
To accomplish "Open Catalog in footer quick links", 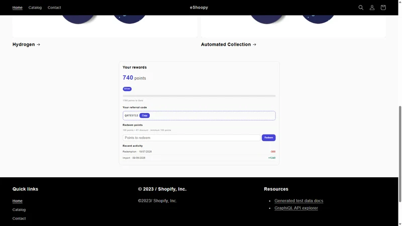I will click(x=19, y=209).
